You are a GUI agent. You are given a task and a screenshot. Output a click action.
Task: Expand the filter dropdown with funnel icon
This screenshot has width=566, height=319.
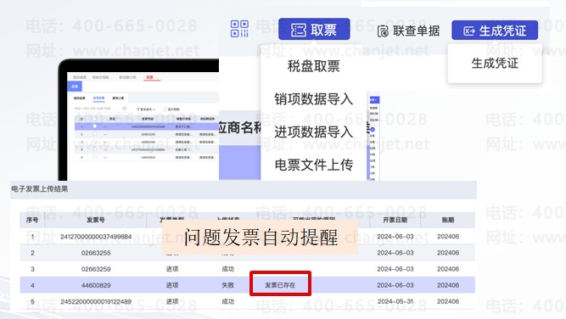[x=146, y=109]
